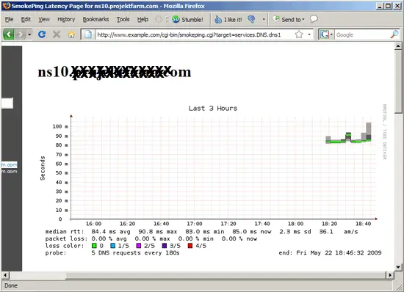
Task: Click the horizontal scrollbar right arrow
Action: tap(390, 275)
